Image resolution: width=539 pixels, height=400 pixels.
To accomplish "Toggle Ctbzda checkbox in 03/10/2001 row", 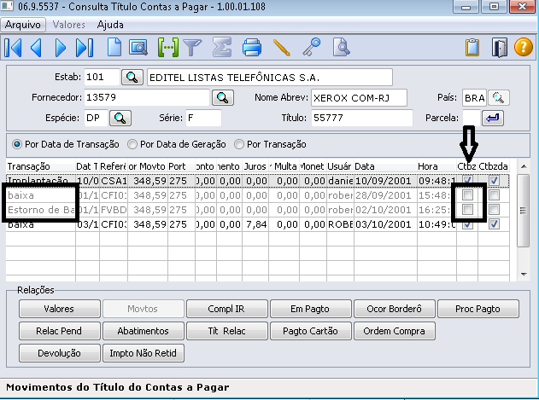I will tap(494, 223).
